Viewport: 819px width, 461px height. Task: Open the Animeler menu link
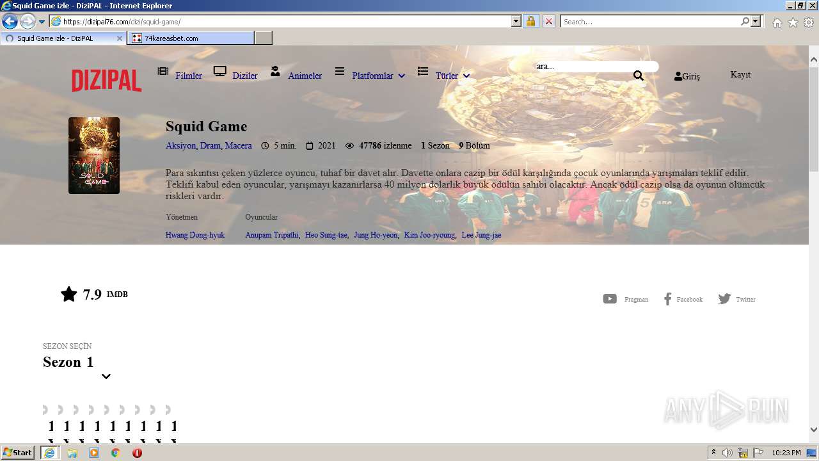click(305, 76)
